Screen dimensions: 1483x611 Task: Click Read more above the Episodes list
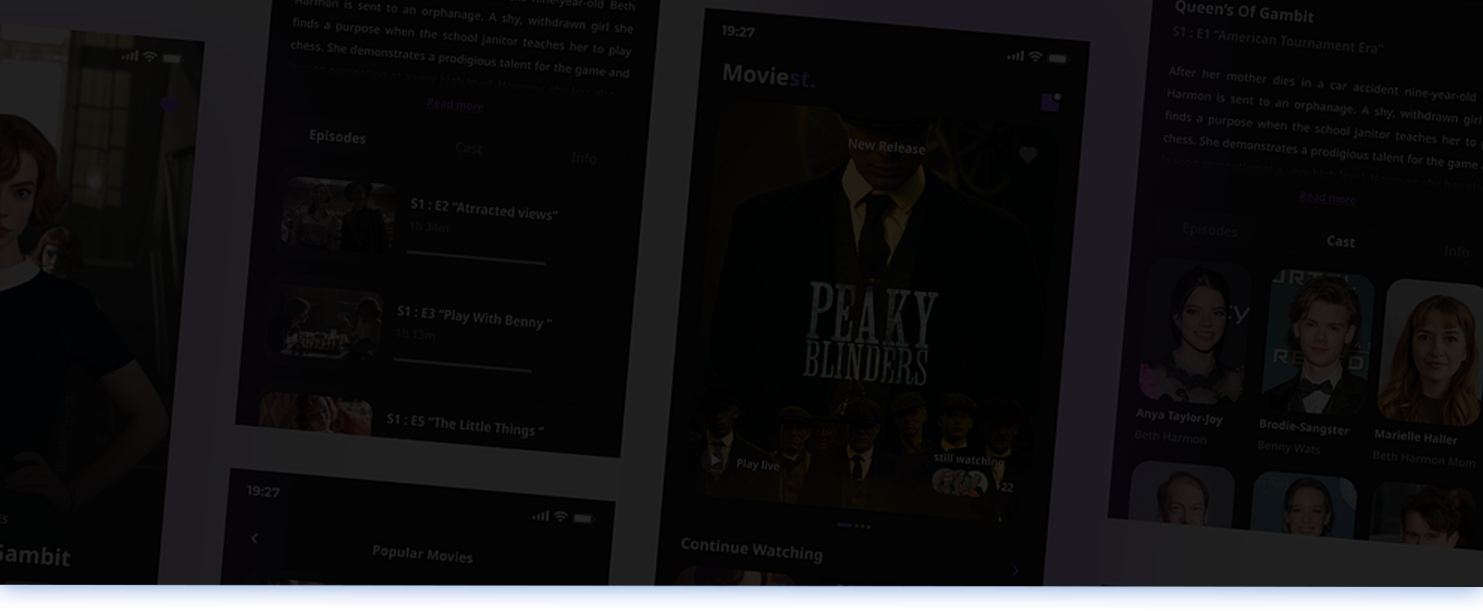tap(455, 105)
